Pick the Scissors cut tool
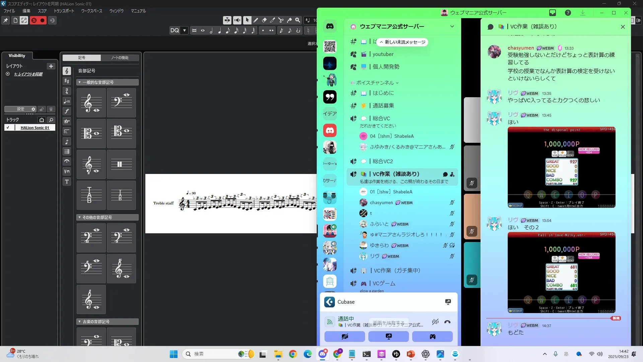Image resolution: width=643 pixels, height=362 pixels. (281, 20)
